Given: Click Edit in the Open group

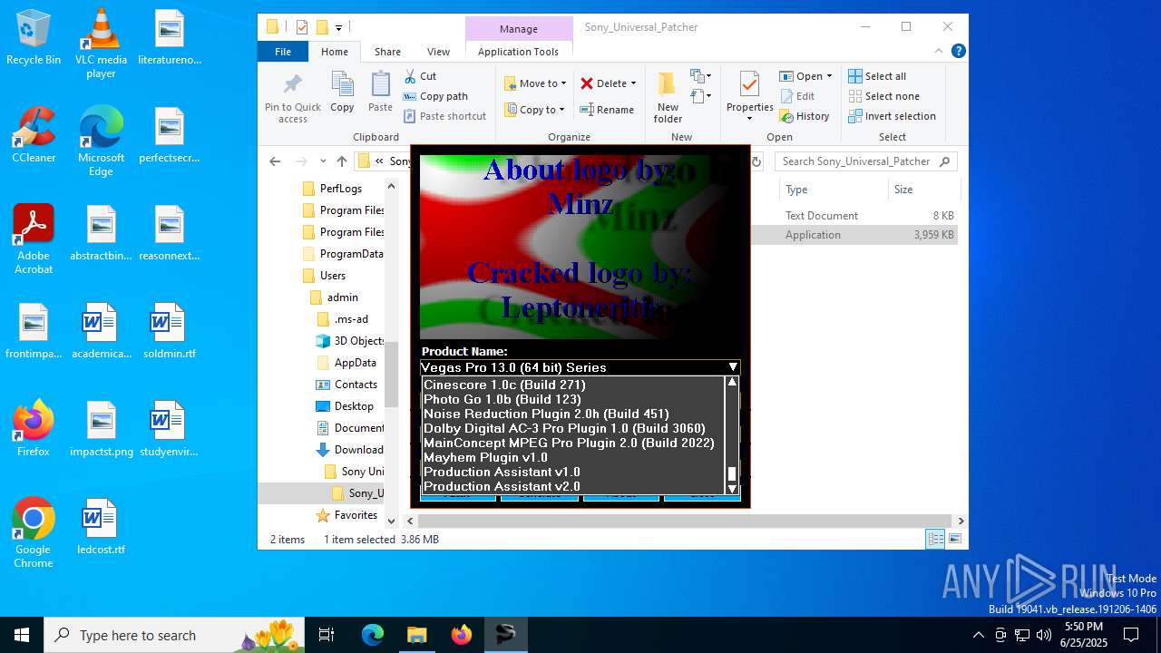Looking at the screenshot, I should coord(796,96).
